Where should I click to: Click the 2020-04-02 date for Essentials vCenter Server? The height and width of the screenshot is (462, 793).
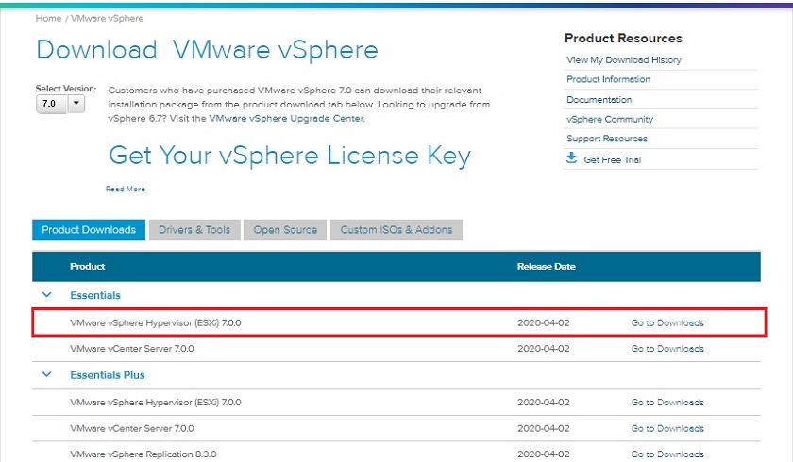click(543, 349)
